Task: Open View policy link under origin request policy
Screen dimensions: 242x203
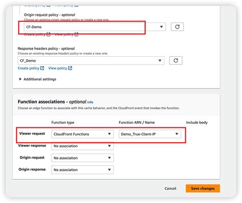Action: pos(66,35)
